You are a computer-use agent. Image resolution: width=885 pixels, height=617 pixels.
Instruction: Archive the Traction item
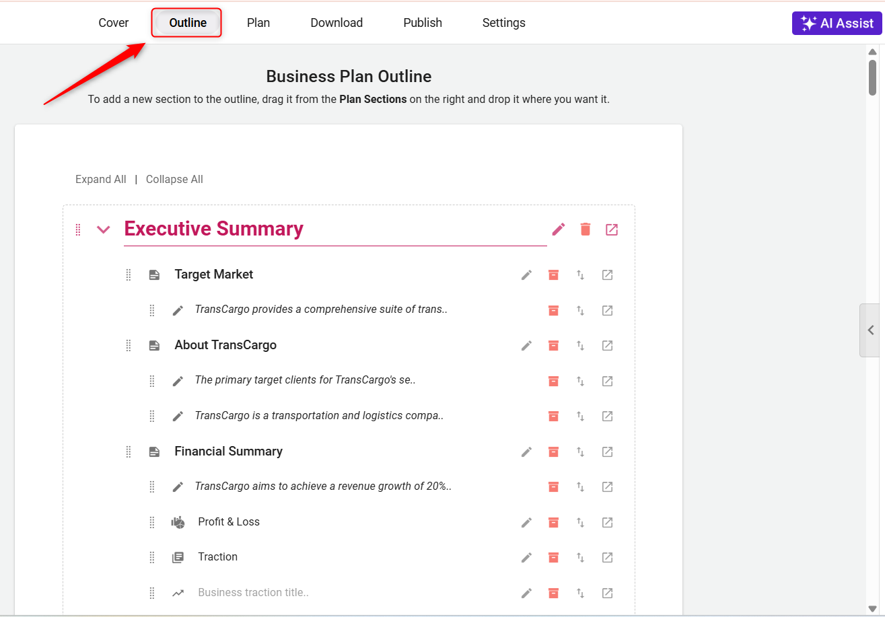point(553,557)
